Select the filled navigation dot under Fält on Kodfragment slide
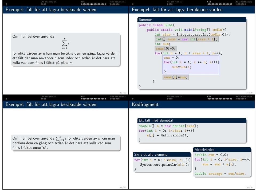The width and height of the screenshot is (256, 190). click(222, 99)
